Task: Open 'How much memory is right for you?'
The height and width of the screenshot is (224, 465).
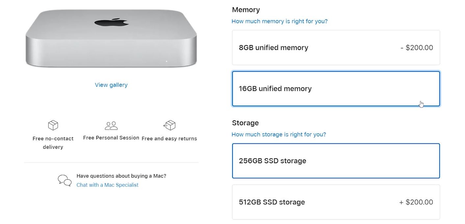Action: pos(280,21)
